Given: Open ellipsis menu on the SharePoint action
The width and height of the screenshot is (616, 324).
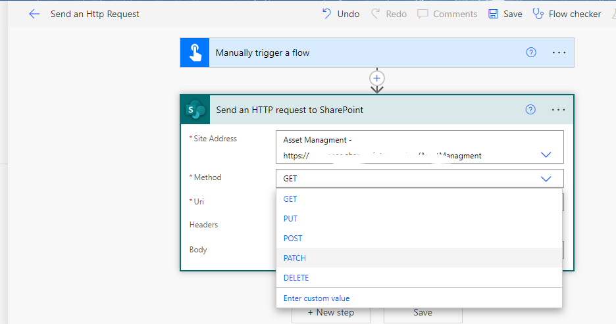Looking at the screenshot, I should (558, 110).
